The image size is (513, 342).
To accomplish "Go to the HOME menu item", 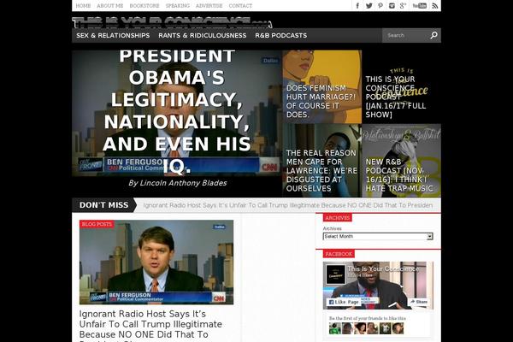I will pyautogui.click(x=83, y=6).
